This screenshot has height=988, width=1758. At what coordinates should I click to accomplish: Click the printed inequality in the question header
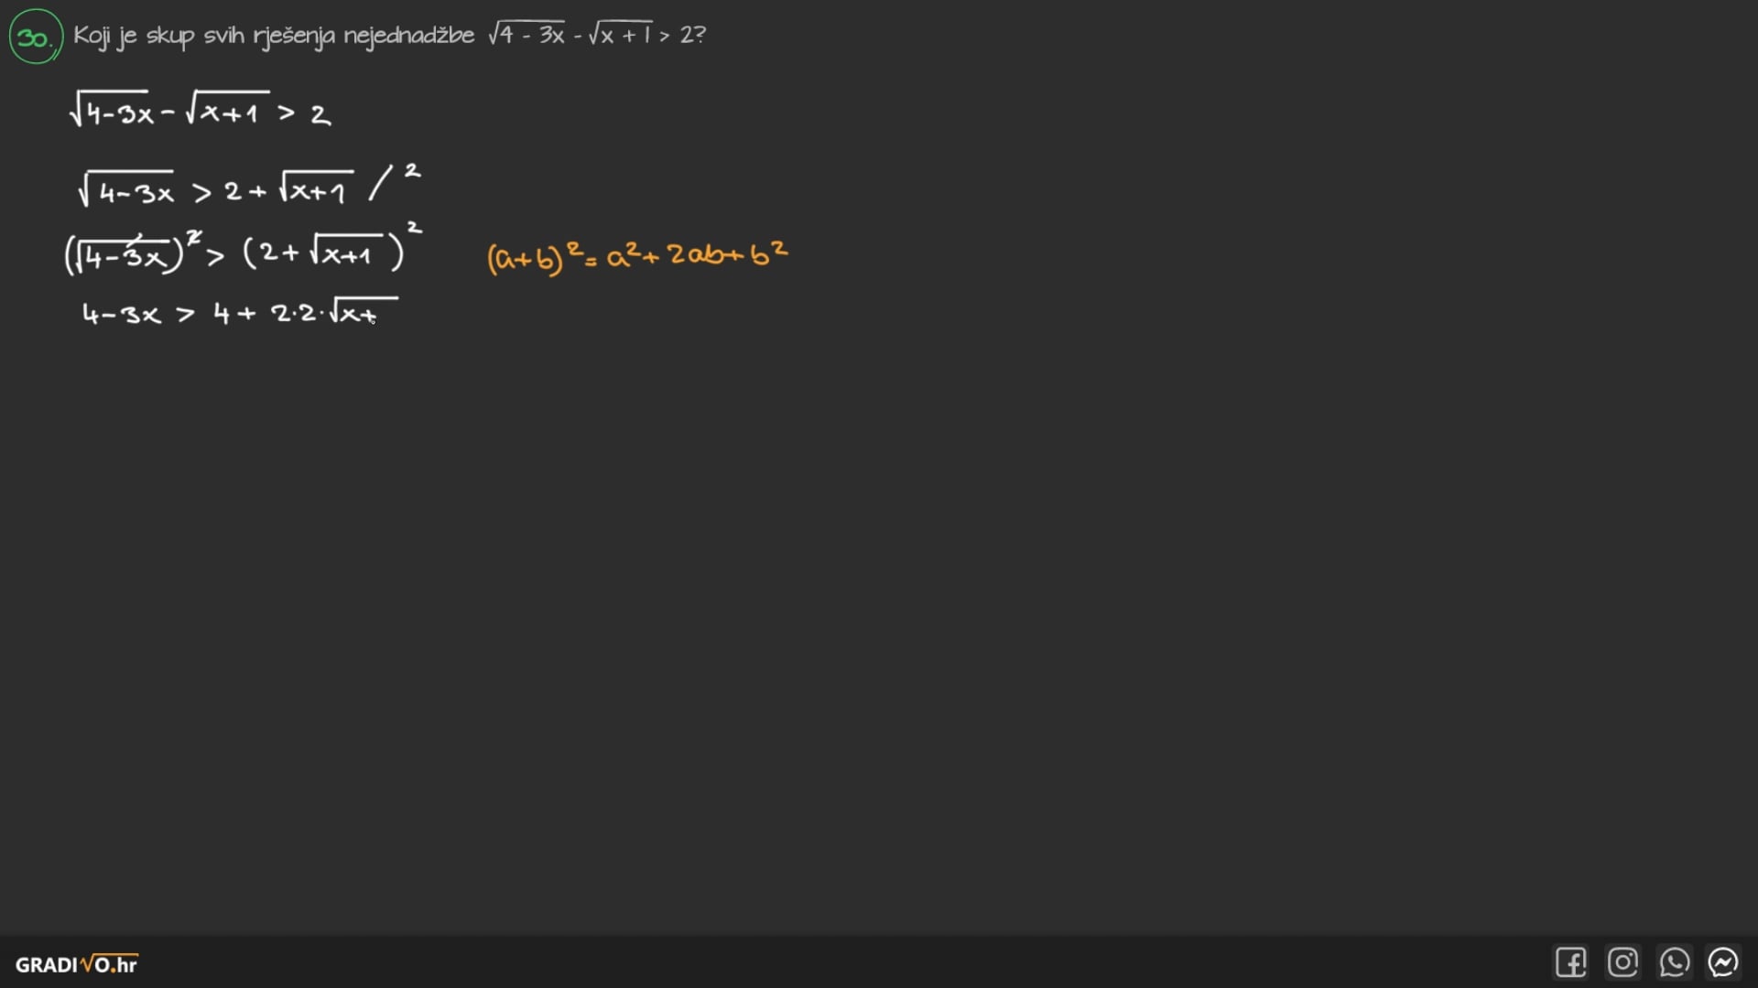point(596,35)
